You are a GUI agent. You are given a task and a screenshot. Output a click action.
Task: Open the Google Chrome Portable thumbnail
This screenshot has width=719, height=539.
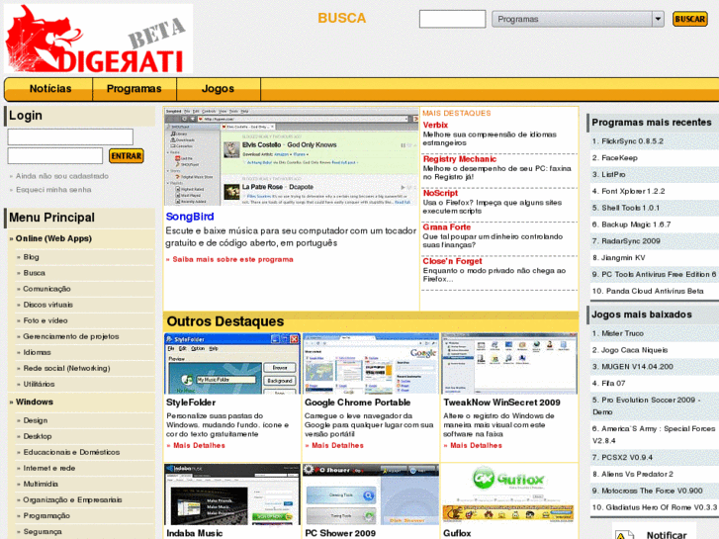tap(371, 364)
